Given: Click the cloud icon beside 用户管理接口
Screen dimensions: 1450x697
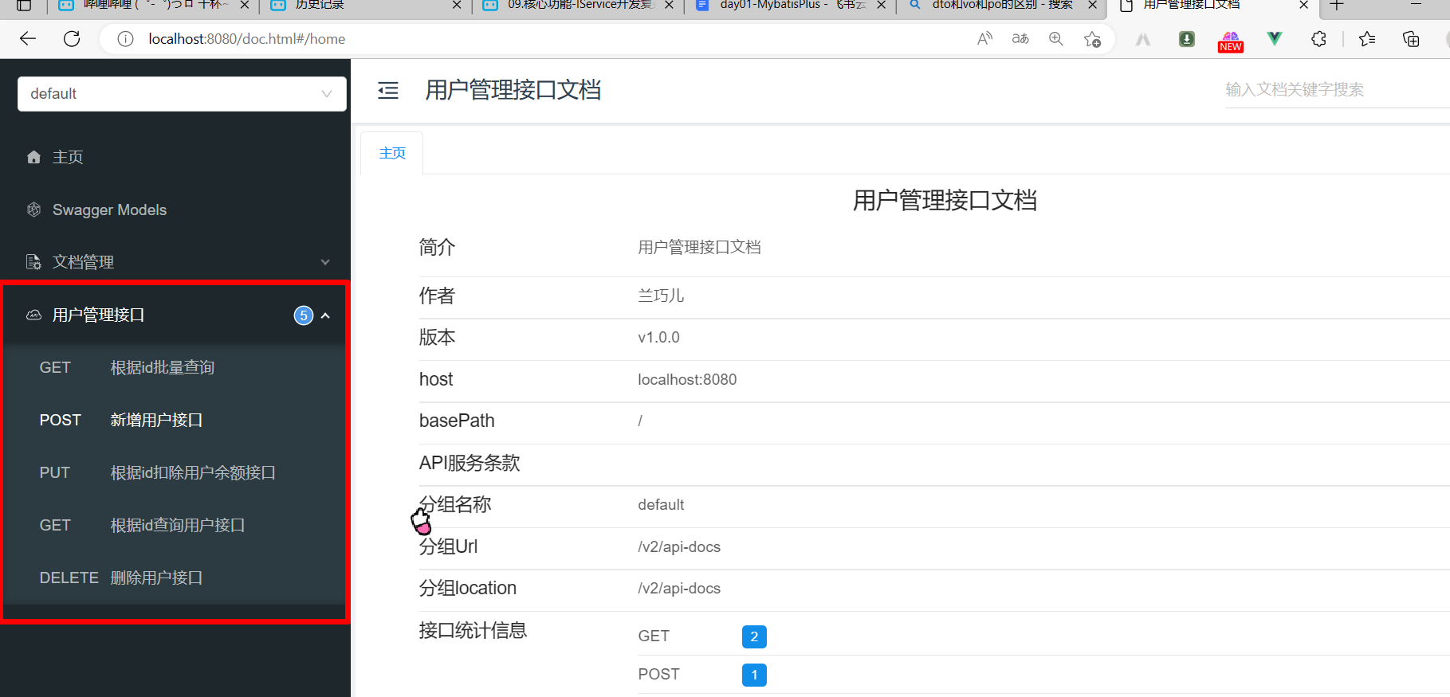Looking at the screenshot, I should pos(33,315).
